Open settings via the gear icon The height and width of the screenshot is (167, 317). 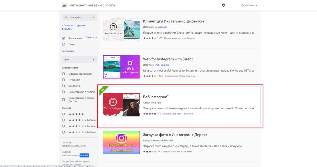click(x=224, y=5)
